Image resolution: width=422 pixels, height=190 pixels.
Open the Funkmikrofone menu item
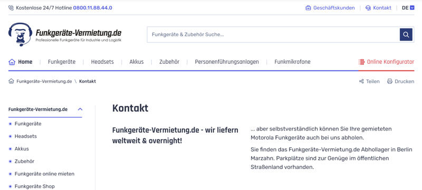tap(292, 62)
